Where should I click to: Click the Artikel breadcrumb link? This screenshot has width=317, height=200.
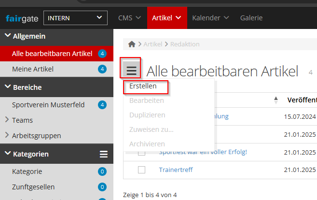click(x=153, y=44)
